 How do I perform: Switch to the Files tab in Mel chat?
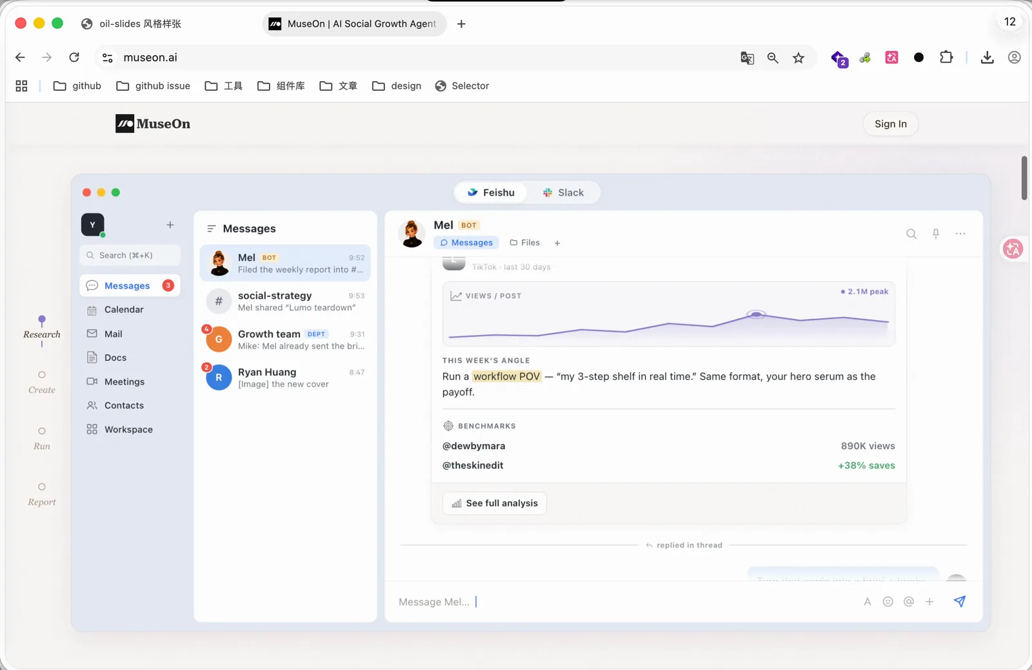pyautogui.click(x=524, y=243)
